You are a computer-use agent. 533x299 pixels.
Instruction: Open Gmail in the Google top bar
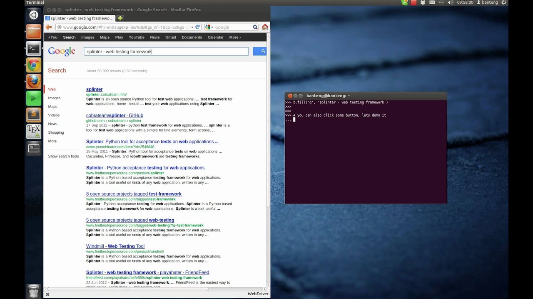(x=170, y=37)
